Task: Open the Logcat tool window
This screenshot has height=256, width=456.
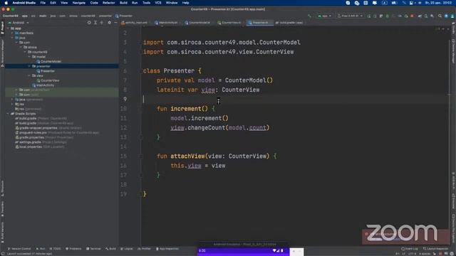Action: (127, 249)
